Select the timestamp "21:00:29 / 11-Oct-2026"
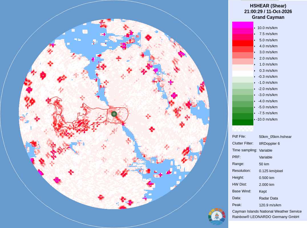307x228 pixels. (x=268, y=11)
